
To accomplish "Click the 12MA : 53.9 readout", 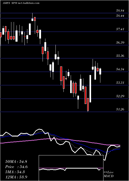I will (x=16, y=177).
